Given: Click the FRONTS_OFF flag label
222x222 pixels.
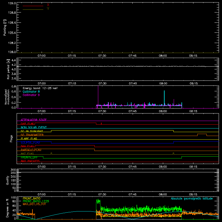Looking at the screenshot, I should coord(29,157).
